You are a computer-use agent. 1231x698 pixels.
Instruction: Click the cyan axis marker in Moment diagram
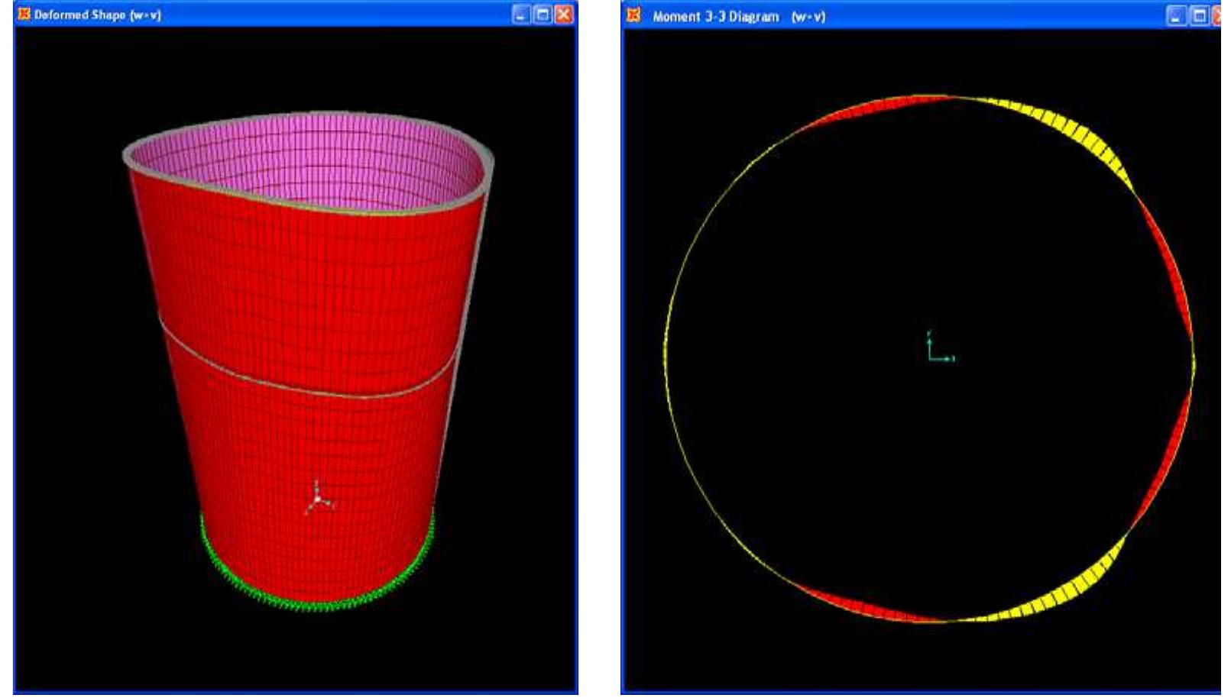pos(940,346)
